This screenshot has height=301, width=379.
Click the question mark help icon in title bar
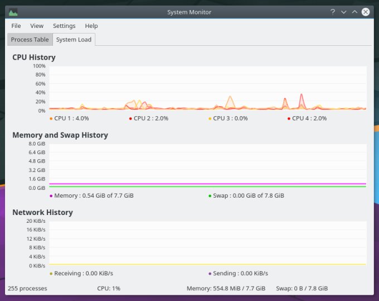[x=333, y=12]
